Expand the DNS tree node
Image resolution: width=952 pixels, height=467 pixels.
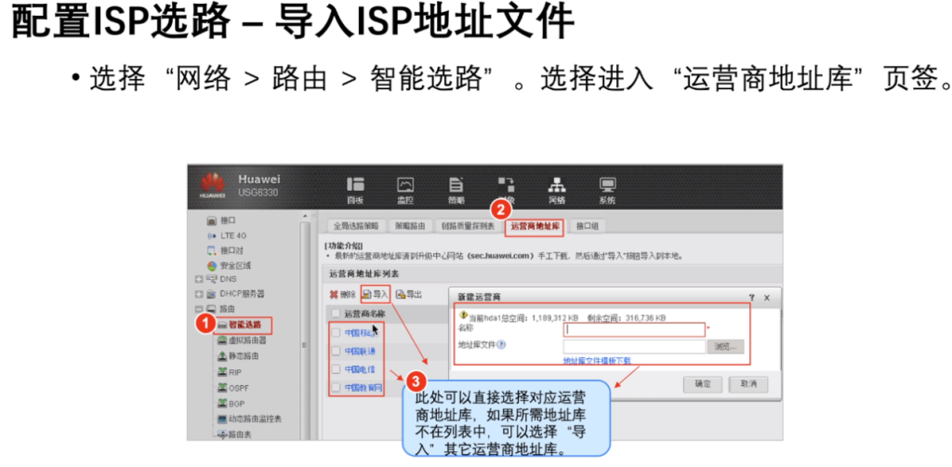(x=198, y=279)
